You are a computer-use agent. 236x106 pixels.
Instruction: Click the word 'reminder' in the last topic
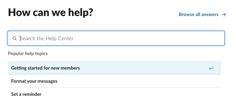32,94
